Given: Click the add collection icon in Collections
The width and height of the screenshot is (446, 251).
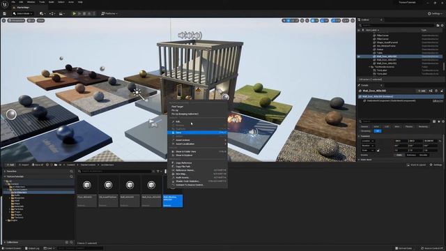Looking at the screenshot, I should [x=67, y=242].
